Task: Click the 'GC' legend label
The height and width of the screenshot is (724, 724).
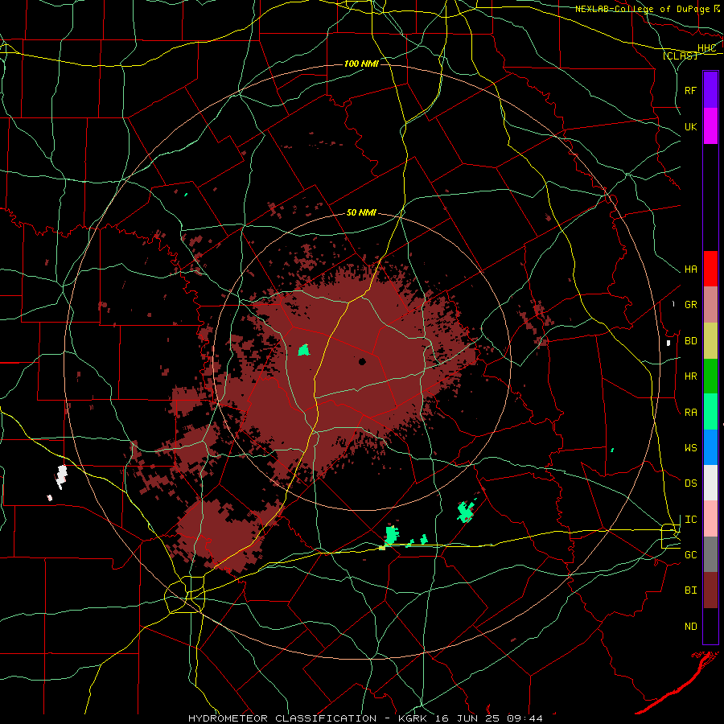Action: pos(690,555)
